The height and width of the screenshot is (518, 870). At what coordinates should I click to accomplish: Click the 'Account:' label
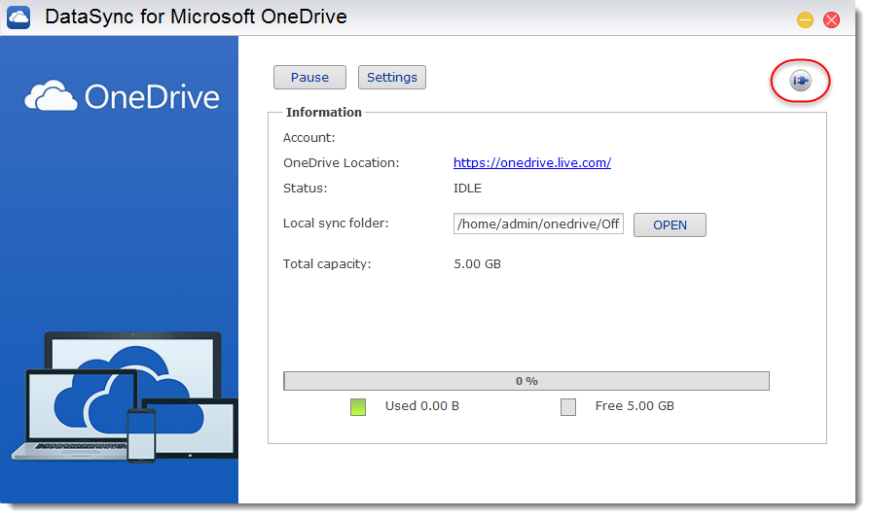309,138
